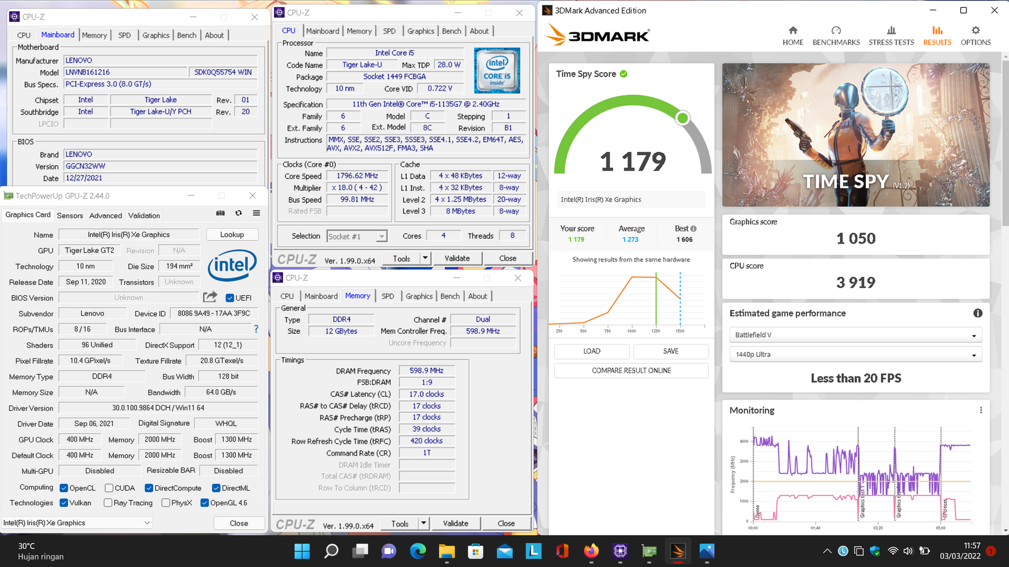Toggle OpenCL checkbox

click(64, 488)
